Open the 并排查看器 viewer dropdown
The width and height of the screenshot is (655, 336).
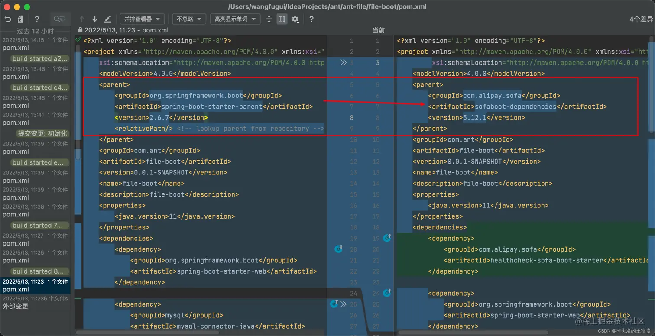pos(142,19)
